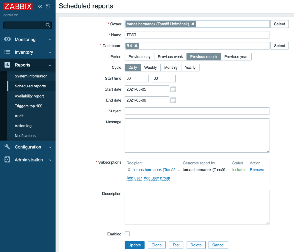The width and height of the screenshot is (294, 252).
Task: Click the Monitoring eye icon
Action: [7, 39]
